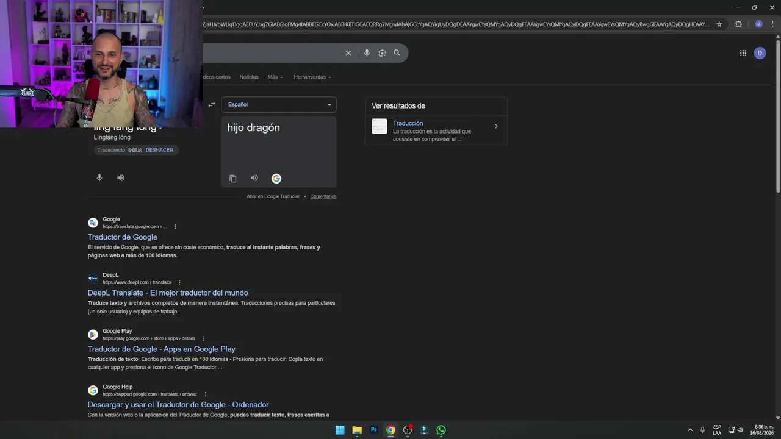Screen dimensions: 781x439
Task: Click the 'Traducción' knowledge panel link
Action: coord(408,123)
